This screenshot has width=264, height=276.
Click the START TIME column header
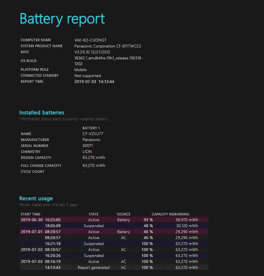30,214
